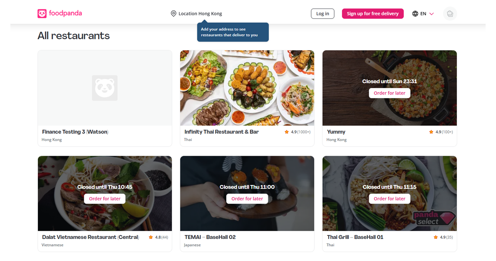Click the star rating icon on Infinity Thai
This screenshot has width=496, height=261.
(x=286, y=132)
